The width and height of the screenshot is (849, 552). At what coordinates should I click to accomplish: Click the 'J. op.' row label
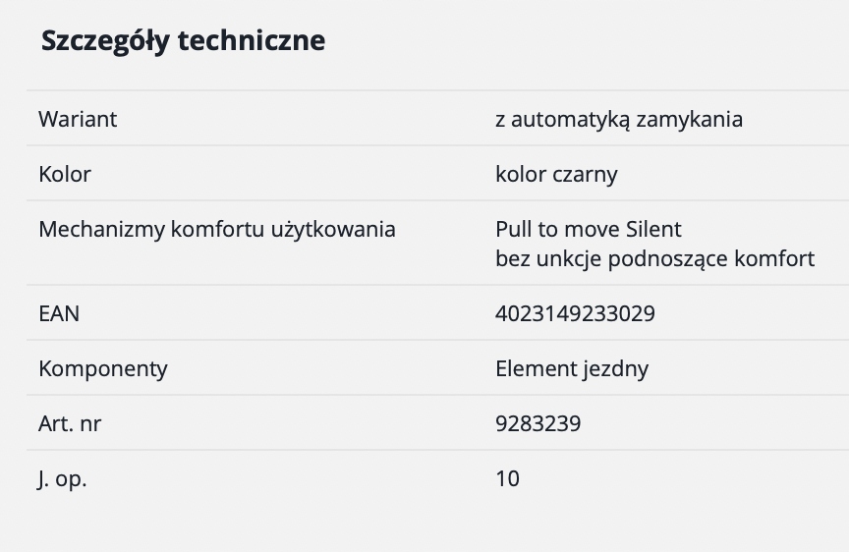coord(62,478)
